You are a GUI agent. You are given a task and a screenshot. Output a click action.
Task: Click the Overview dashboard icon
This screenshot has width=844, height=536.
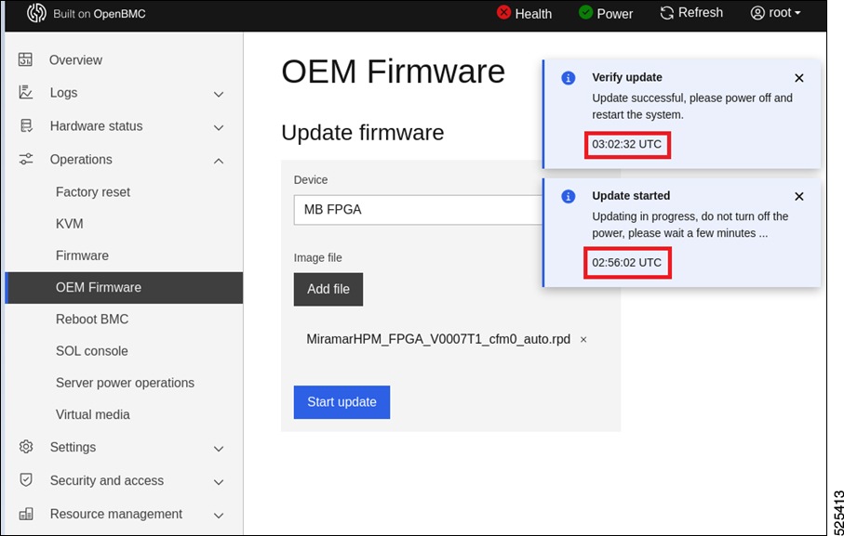25,59
